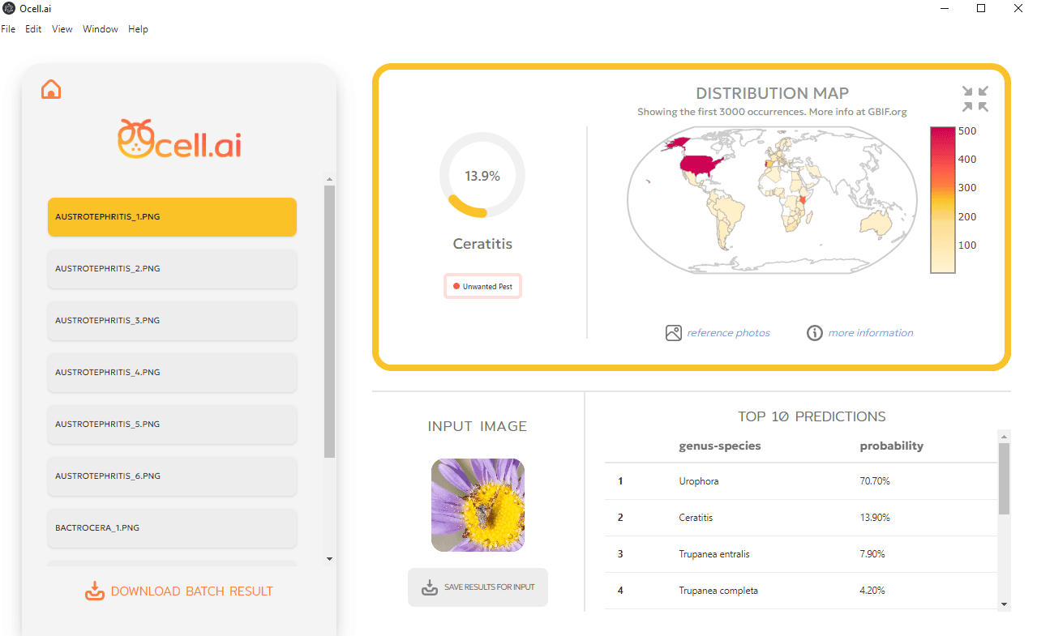Screen dimensions: 1037x636
Task: Open the reference photos link
Action: 728,333
